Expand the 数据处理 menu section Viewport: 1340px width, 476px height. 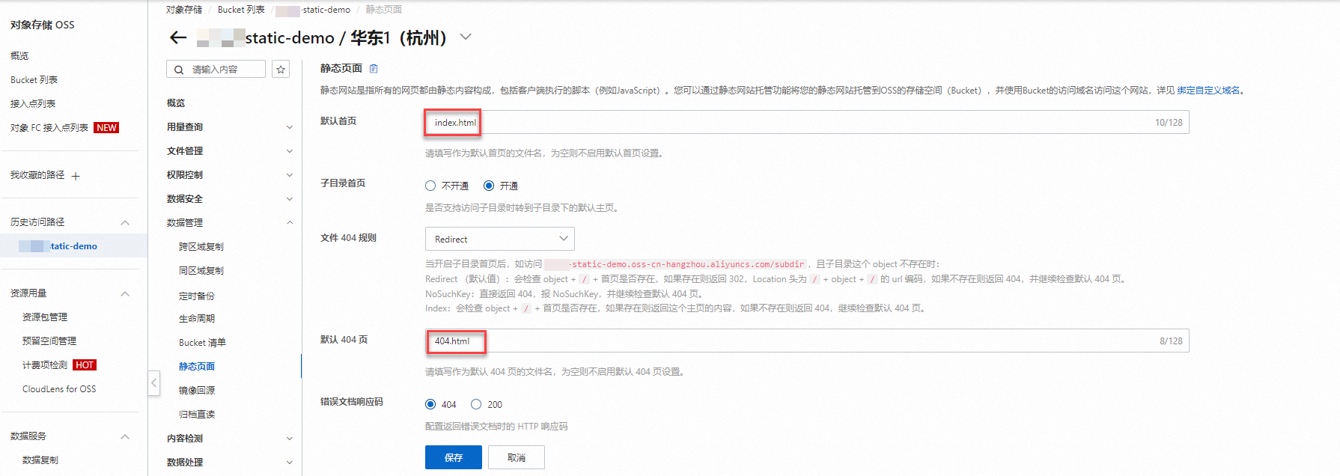pyautogui.click(x=289, y=463)
